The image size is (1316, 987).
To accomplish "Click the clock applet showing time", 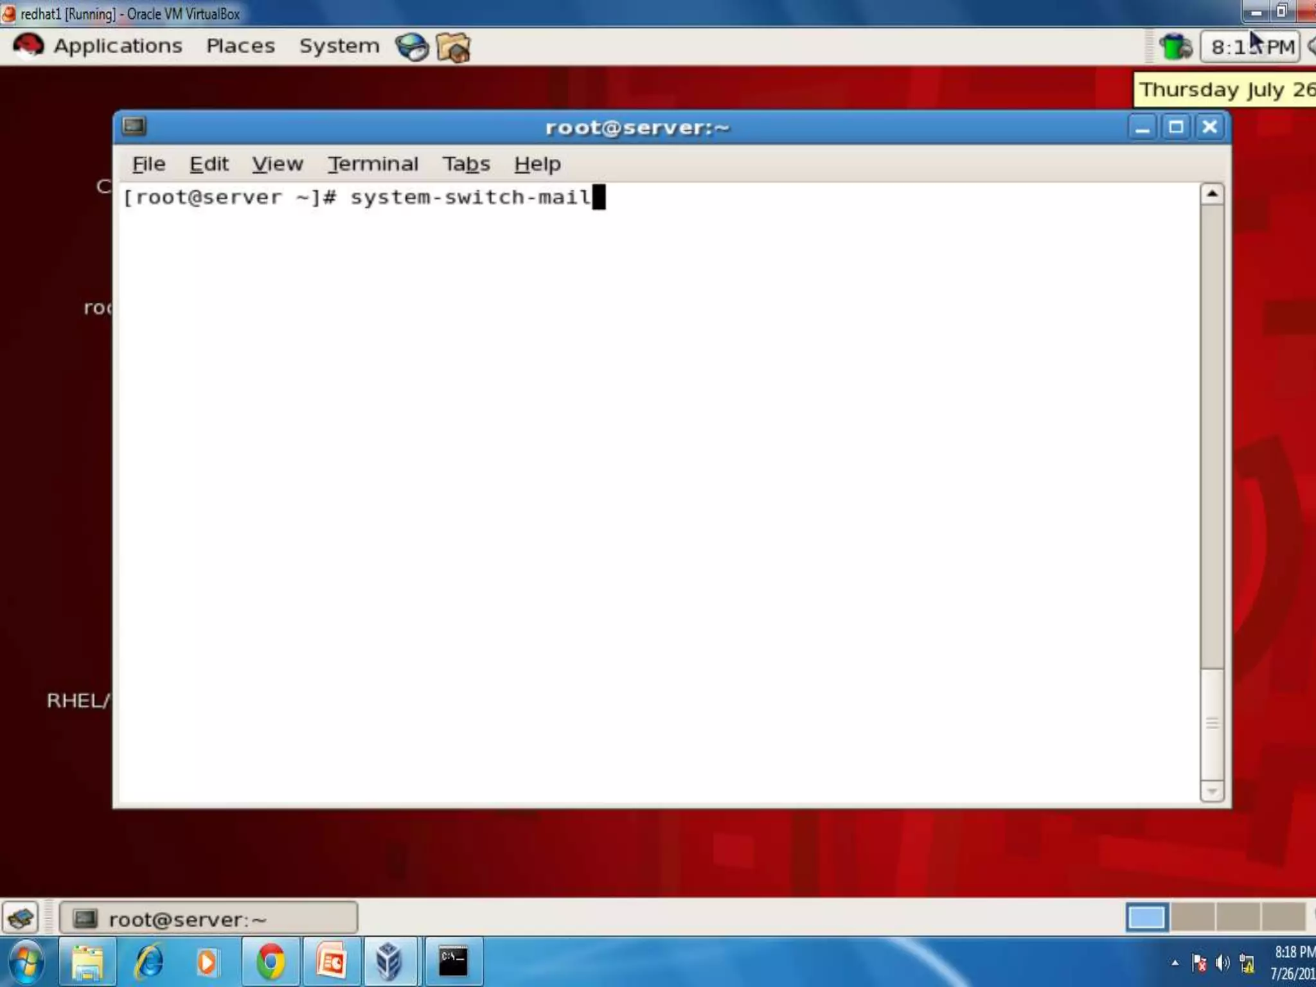I will pos(1251,47).
